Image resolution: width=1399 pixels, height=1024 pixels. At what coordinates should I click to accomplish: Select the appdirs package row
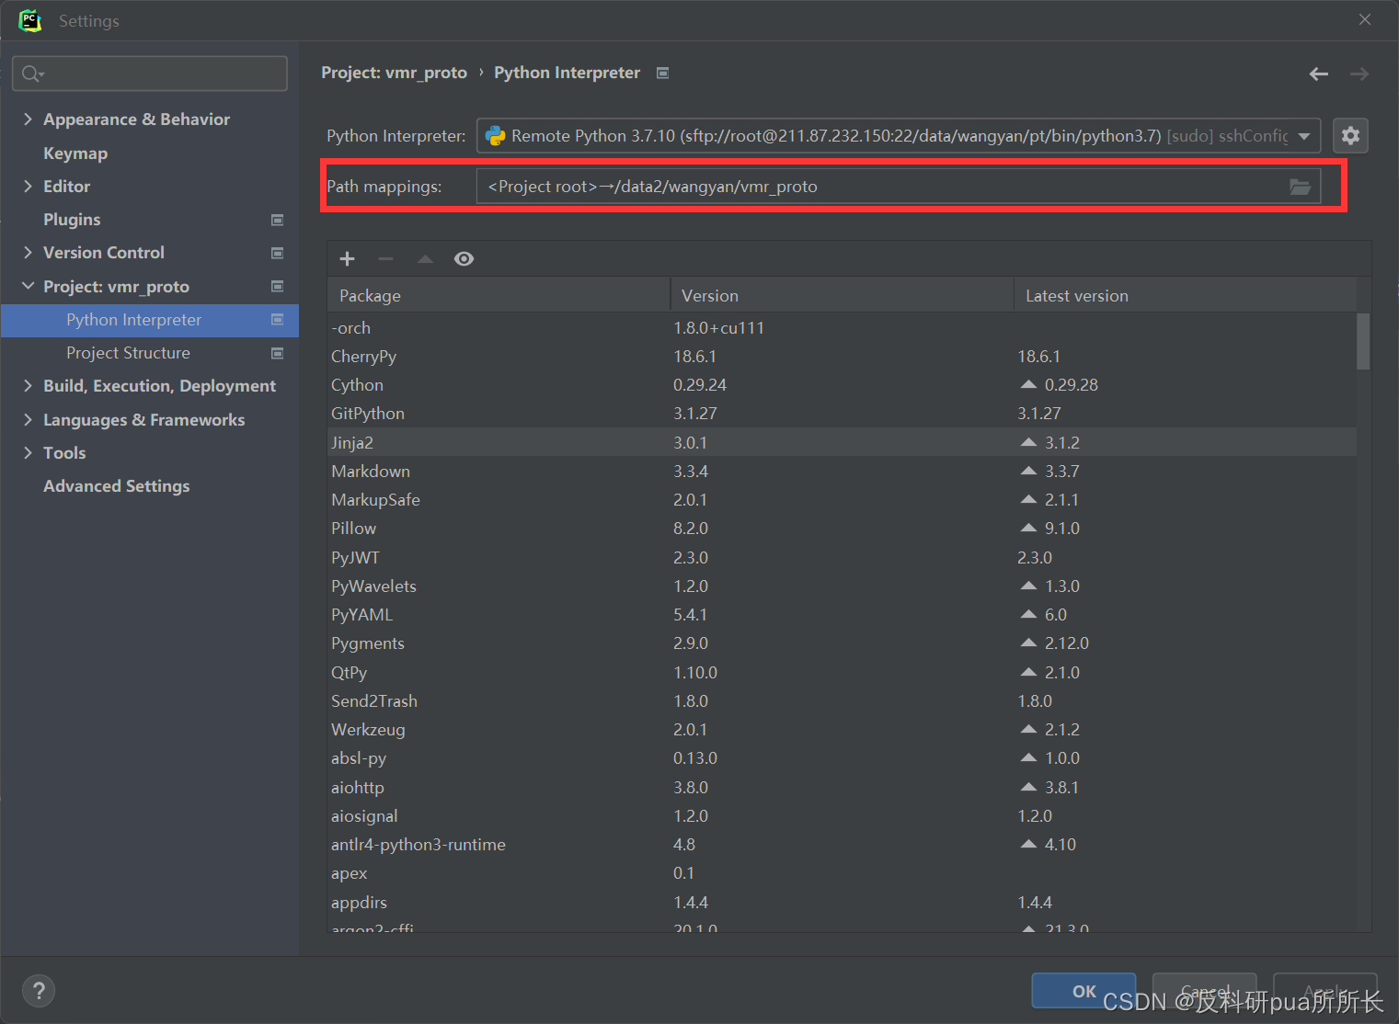[x=842, y=902]
